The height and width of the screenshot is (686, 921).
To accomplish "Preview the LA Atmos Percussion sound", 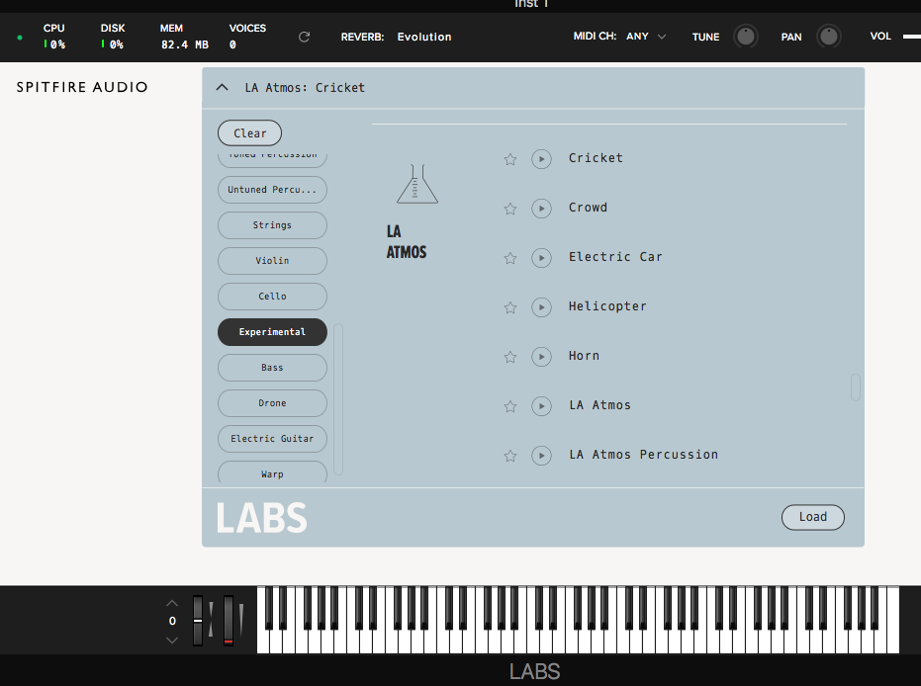I will click(x=541, y=456).
